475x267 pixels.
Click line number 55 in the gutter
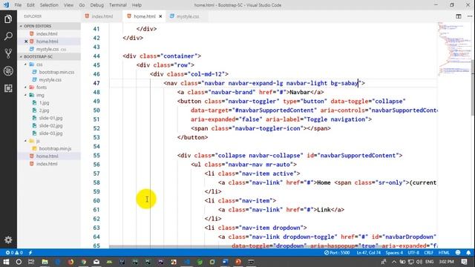tap(96, 155)
